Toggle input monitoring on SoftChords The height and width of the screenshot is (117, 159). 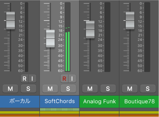[x=72, y=78]
